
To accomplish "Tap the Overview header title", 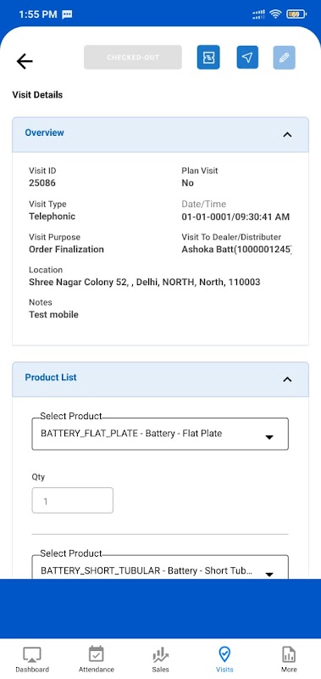I will (x=45, y=133).
